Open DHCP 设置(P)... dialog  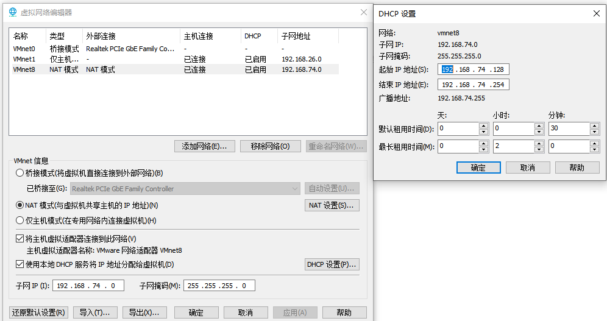pyautogui.click(x=332, y=264)
